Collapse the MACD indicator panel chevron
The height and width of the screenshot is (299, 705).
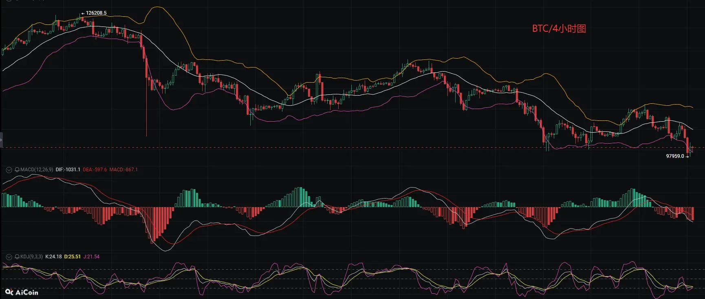[x=9, y=170]
